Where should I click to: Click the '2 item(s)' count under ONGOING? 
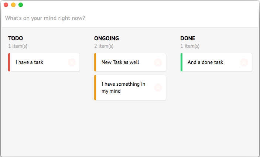104,46
